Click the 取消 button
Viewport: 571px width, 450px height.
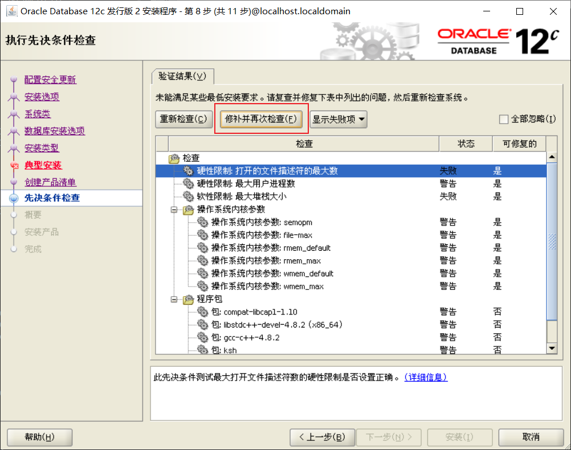(531, 437)
